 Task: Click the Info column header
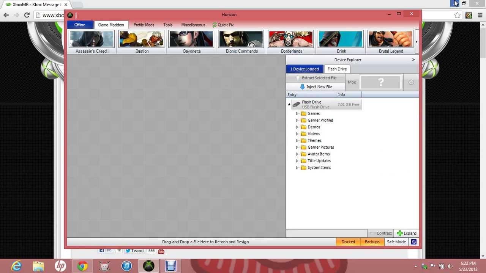click(x=349, y=94)
